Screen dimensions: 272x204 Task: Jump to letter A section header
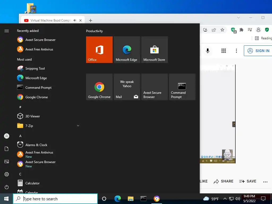[x=20, y=136]
